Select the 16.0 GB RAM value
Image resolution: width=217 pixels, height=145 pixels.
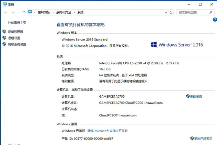(x=105, y=69)
